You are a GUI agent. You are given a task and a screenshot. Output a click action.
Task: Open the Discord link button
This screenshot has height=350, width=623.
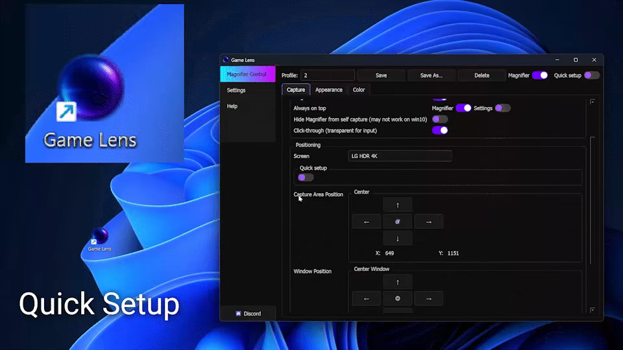[248, 314]
